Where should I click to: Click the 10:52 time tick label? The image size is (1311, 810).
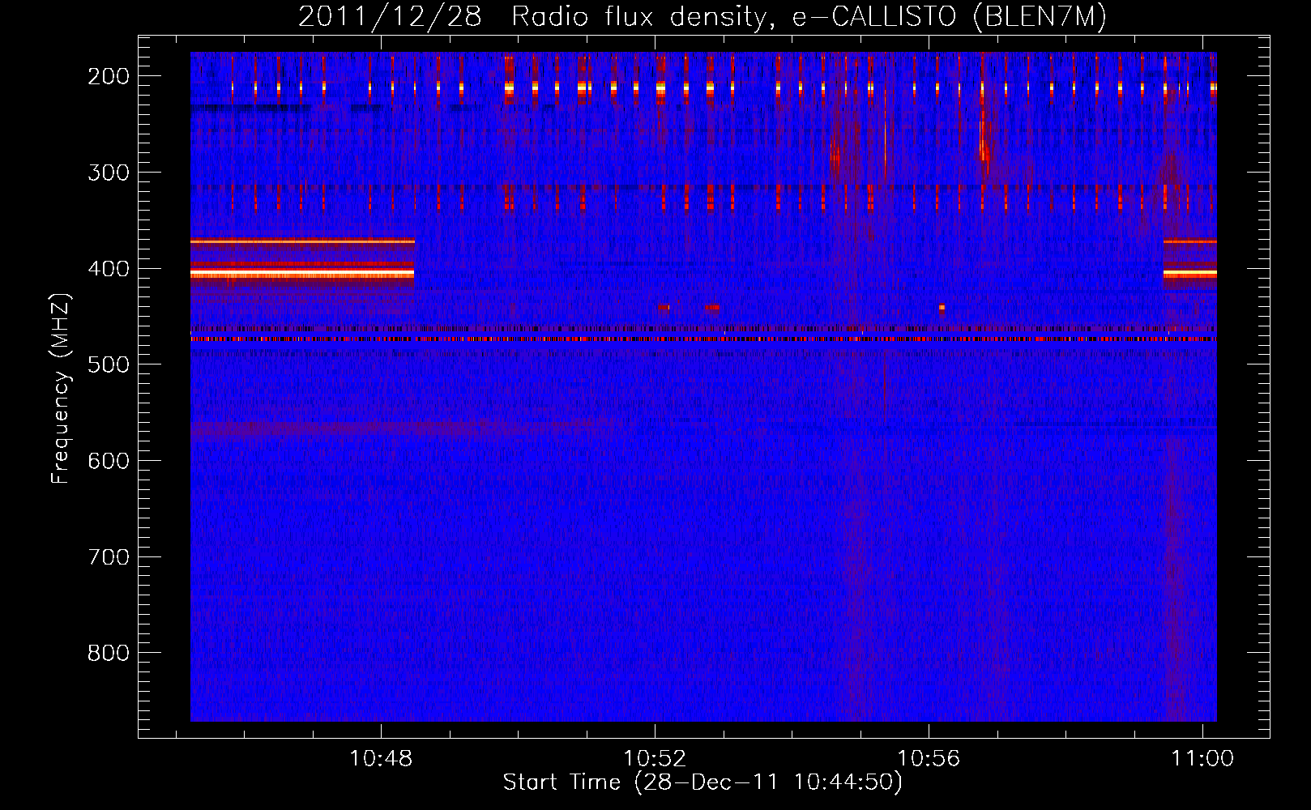click(655, 758)
